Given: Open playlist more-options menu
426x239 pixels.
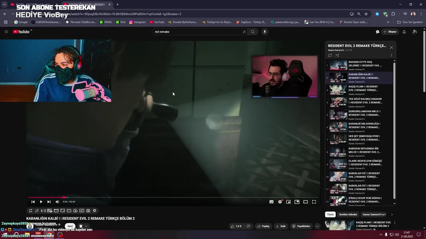Looking at the screenshot, I should pyautogui.click(x=391, y=55).
